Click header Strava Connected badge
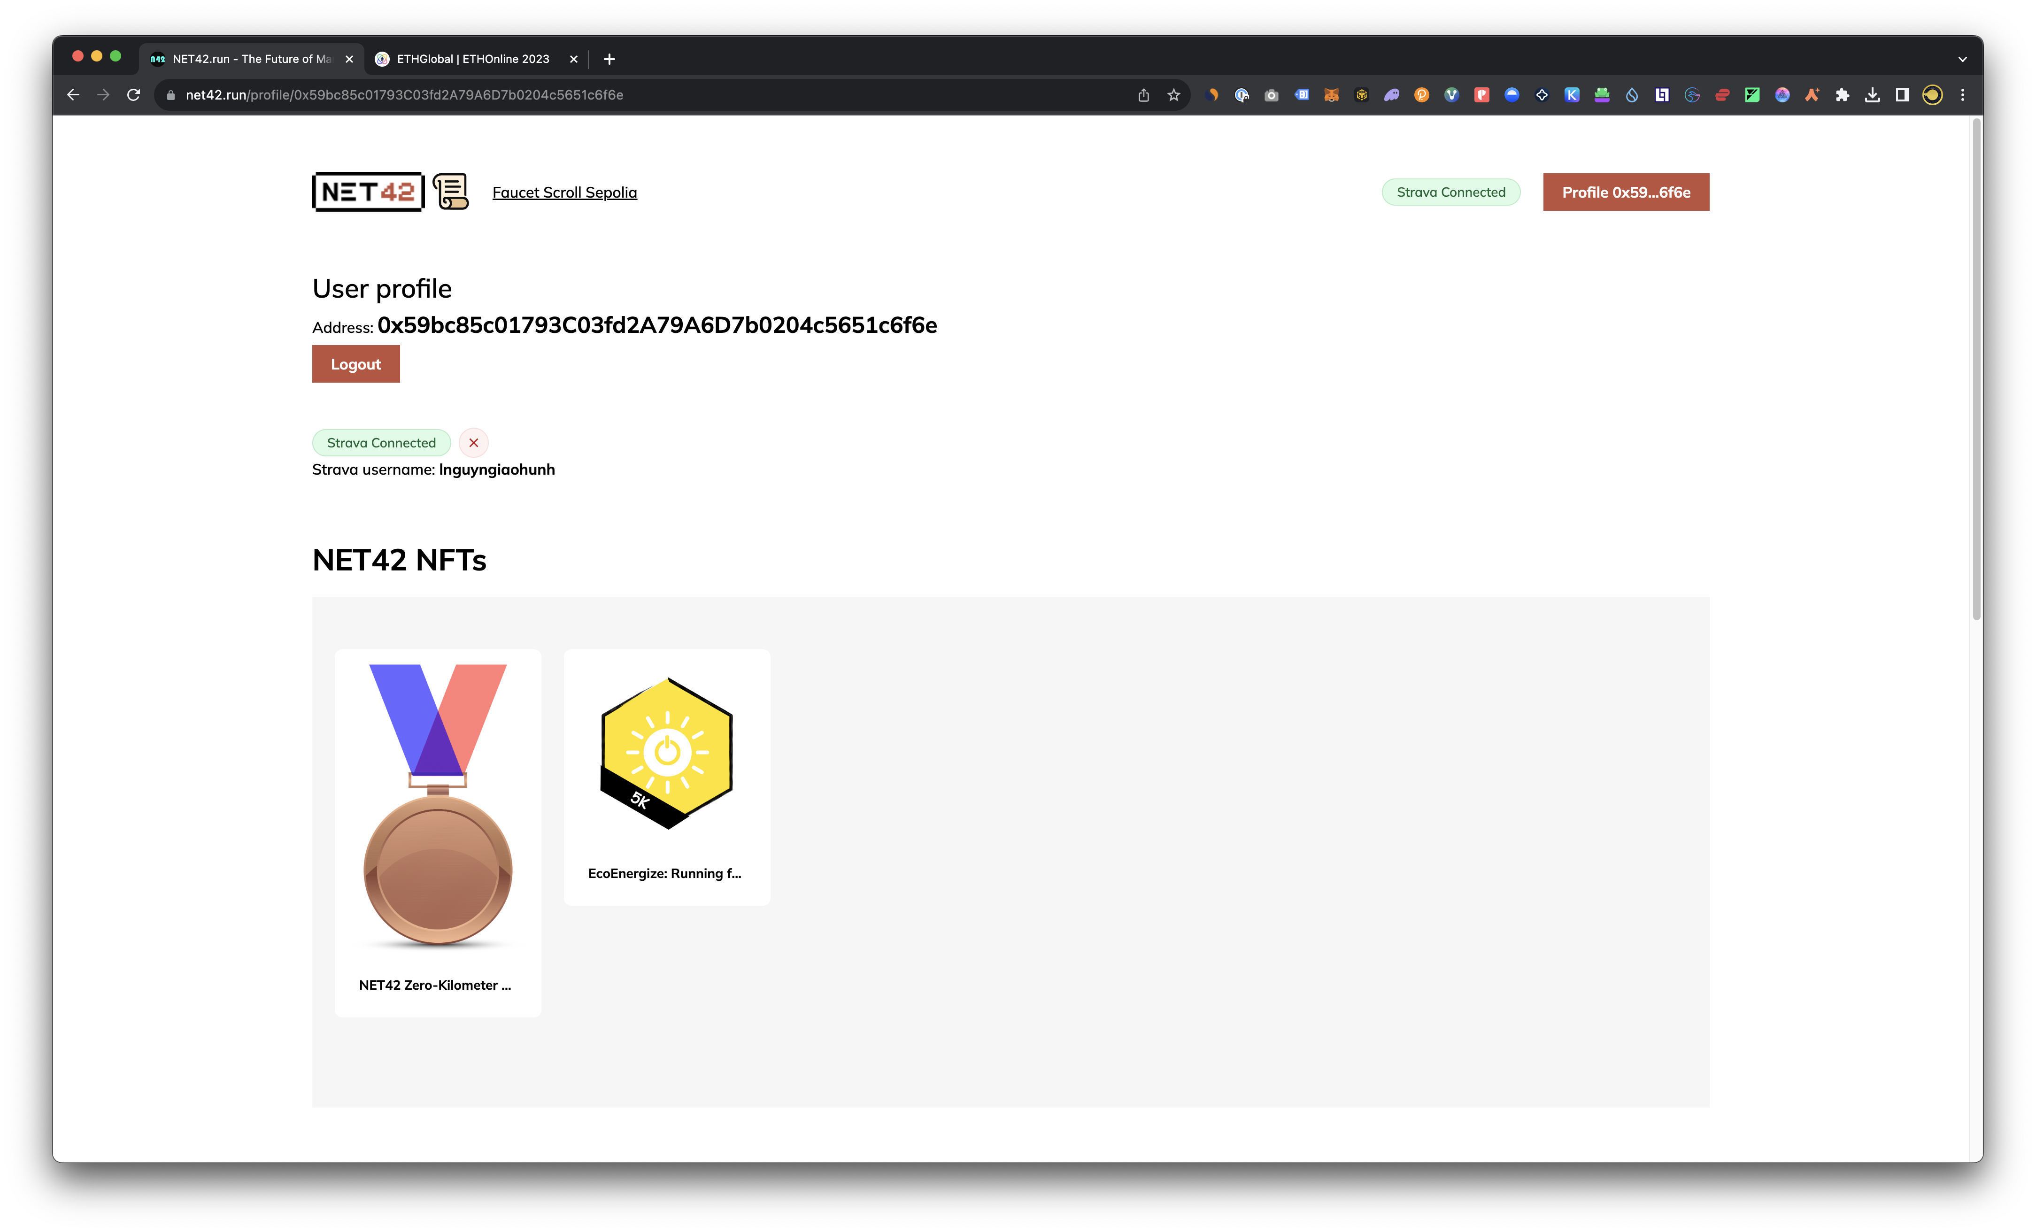 (1451, 192)
